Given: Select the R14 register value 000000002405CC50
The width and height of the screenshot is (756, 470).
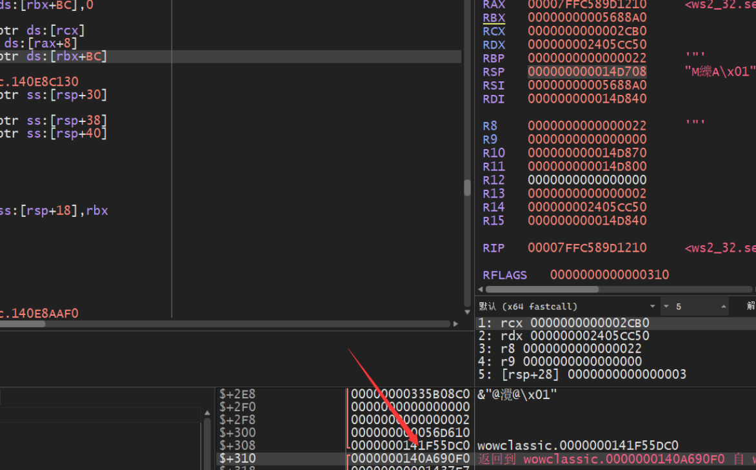Looking at the screenshot, I should 587,207.
